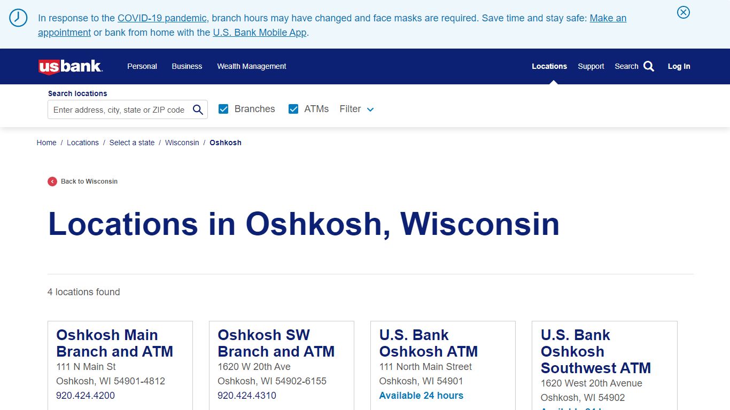Click the clock icon in the alert banner
This screenshot has height=410, width=730.
tap(18, 18)
